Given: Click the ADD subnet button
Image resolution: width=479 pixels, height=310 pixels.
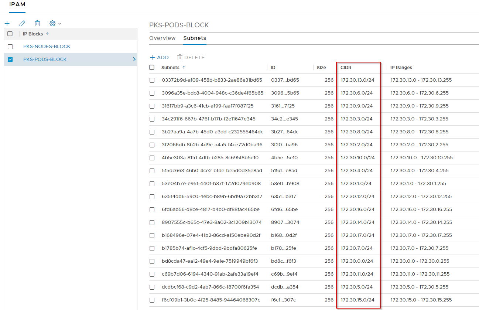Looking at the screenshot, I should click(159, 58).
